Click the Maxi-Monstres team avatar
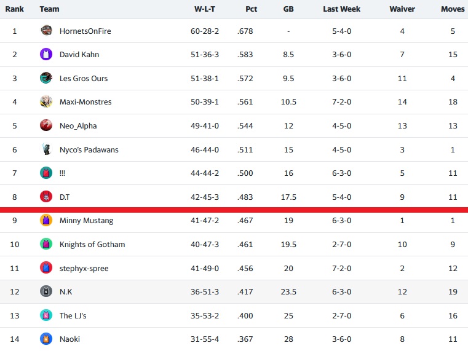The height and width of the screenshot is (351, 468). tap(46, 101)
